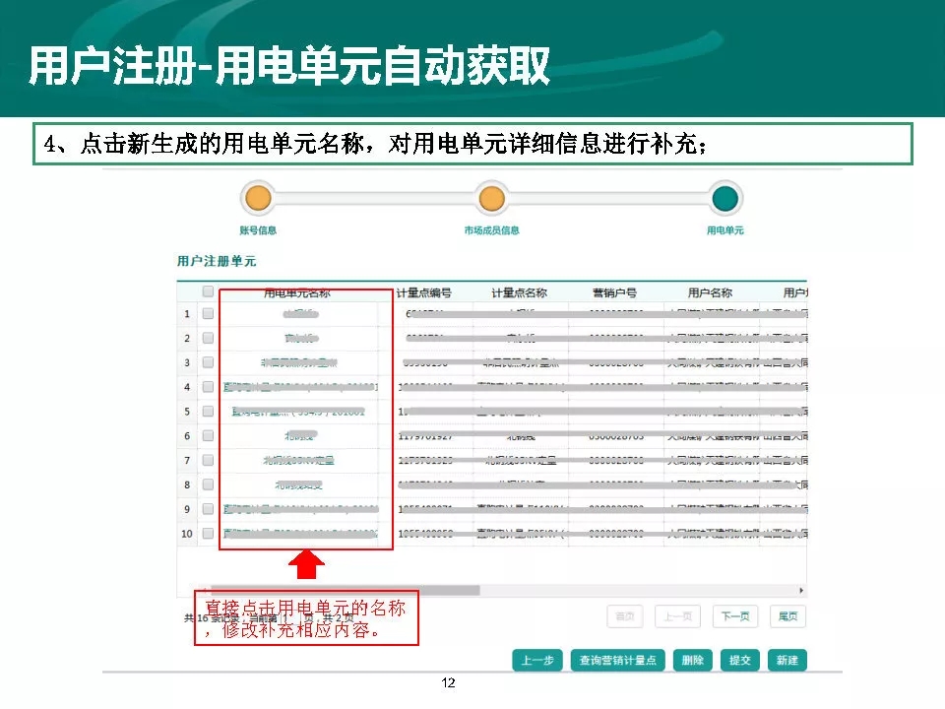Click the 市场成员信息 step circle

tap(491, 199)
